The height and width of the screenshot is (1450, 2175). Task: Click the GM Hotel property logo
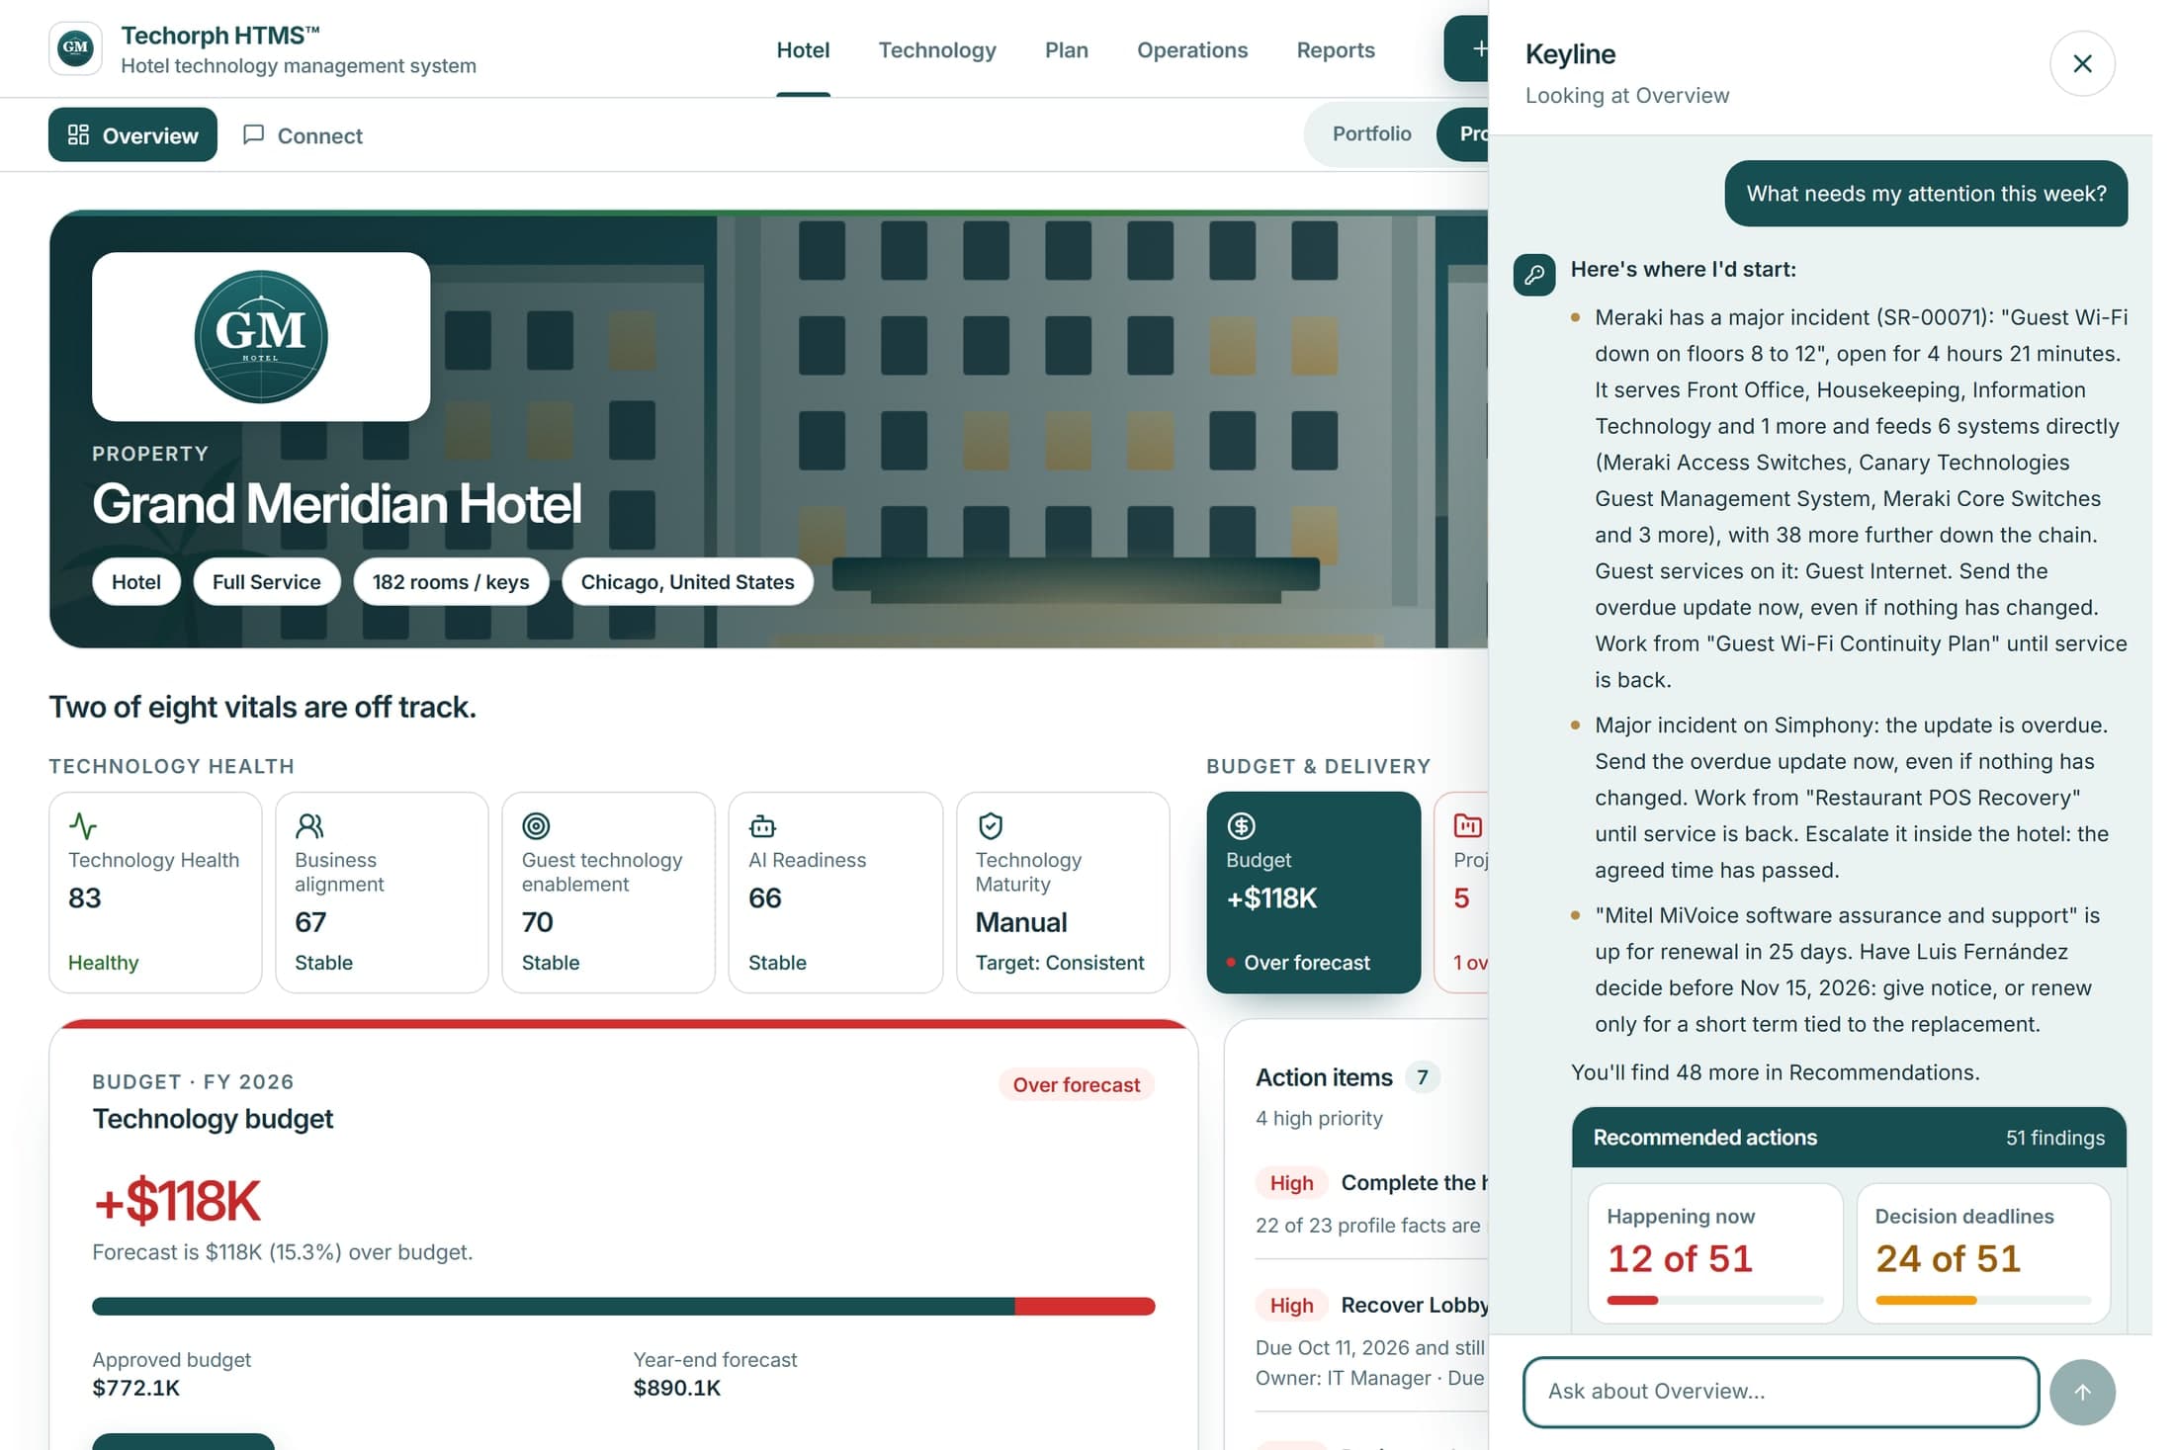tap(261, 336)
